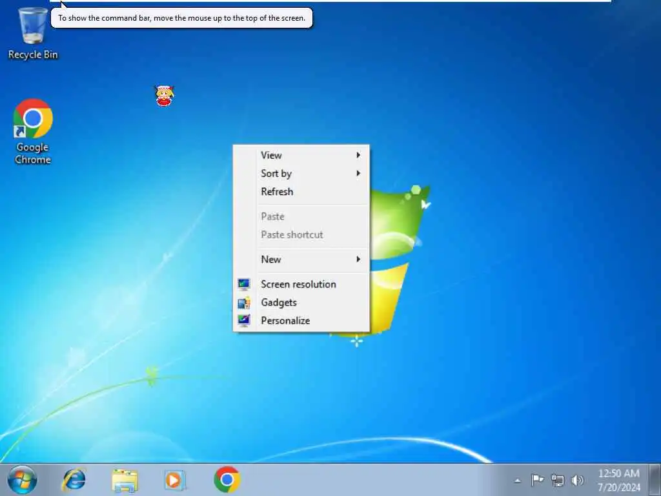This screenshot has height=496, width=661.
Task: Open the Windows Start orb
Action: [22, 480]
